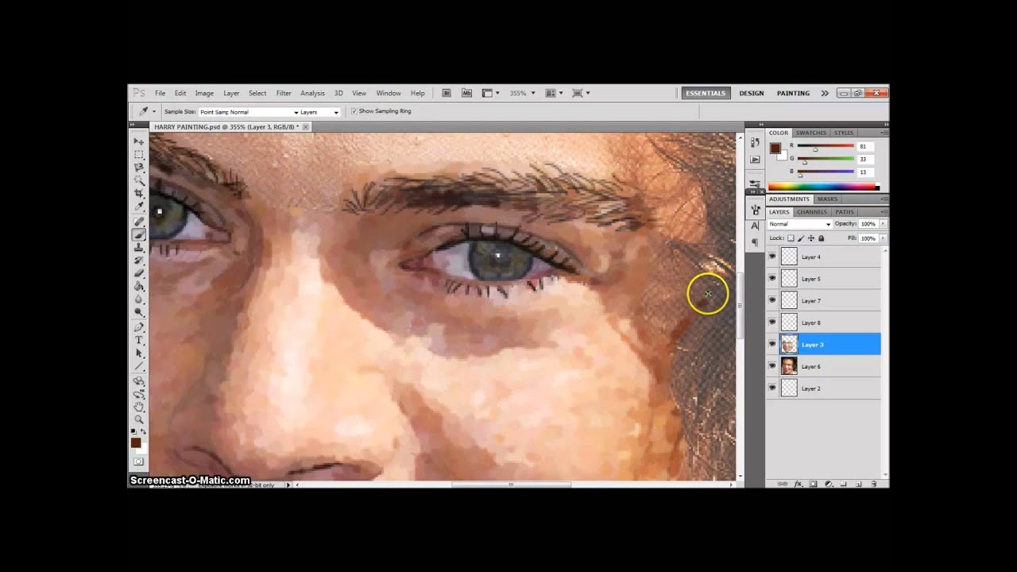This screenshot has height=572, width=1017.
Task: Uncheck Show Sampling Ring checkbox
Action: coord(354,111)
